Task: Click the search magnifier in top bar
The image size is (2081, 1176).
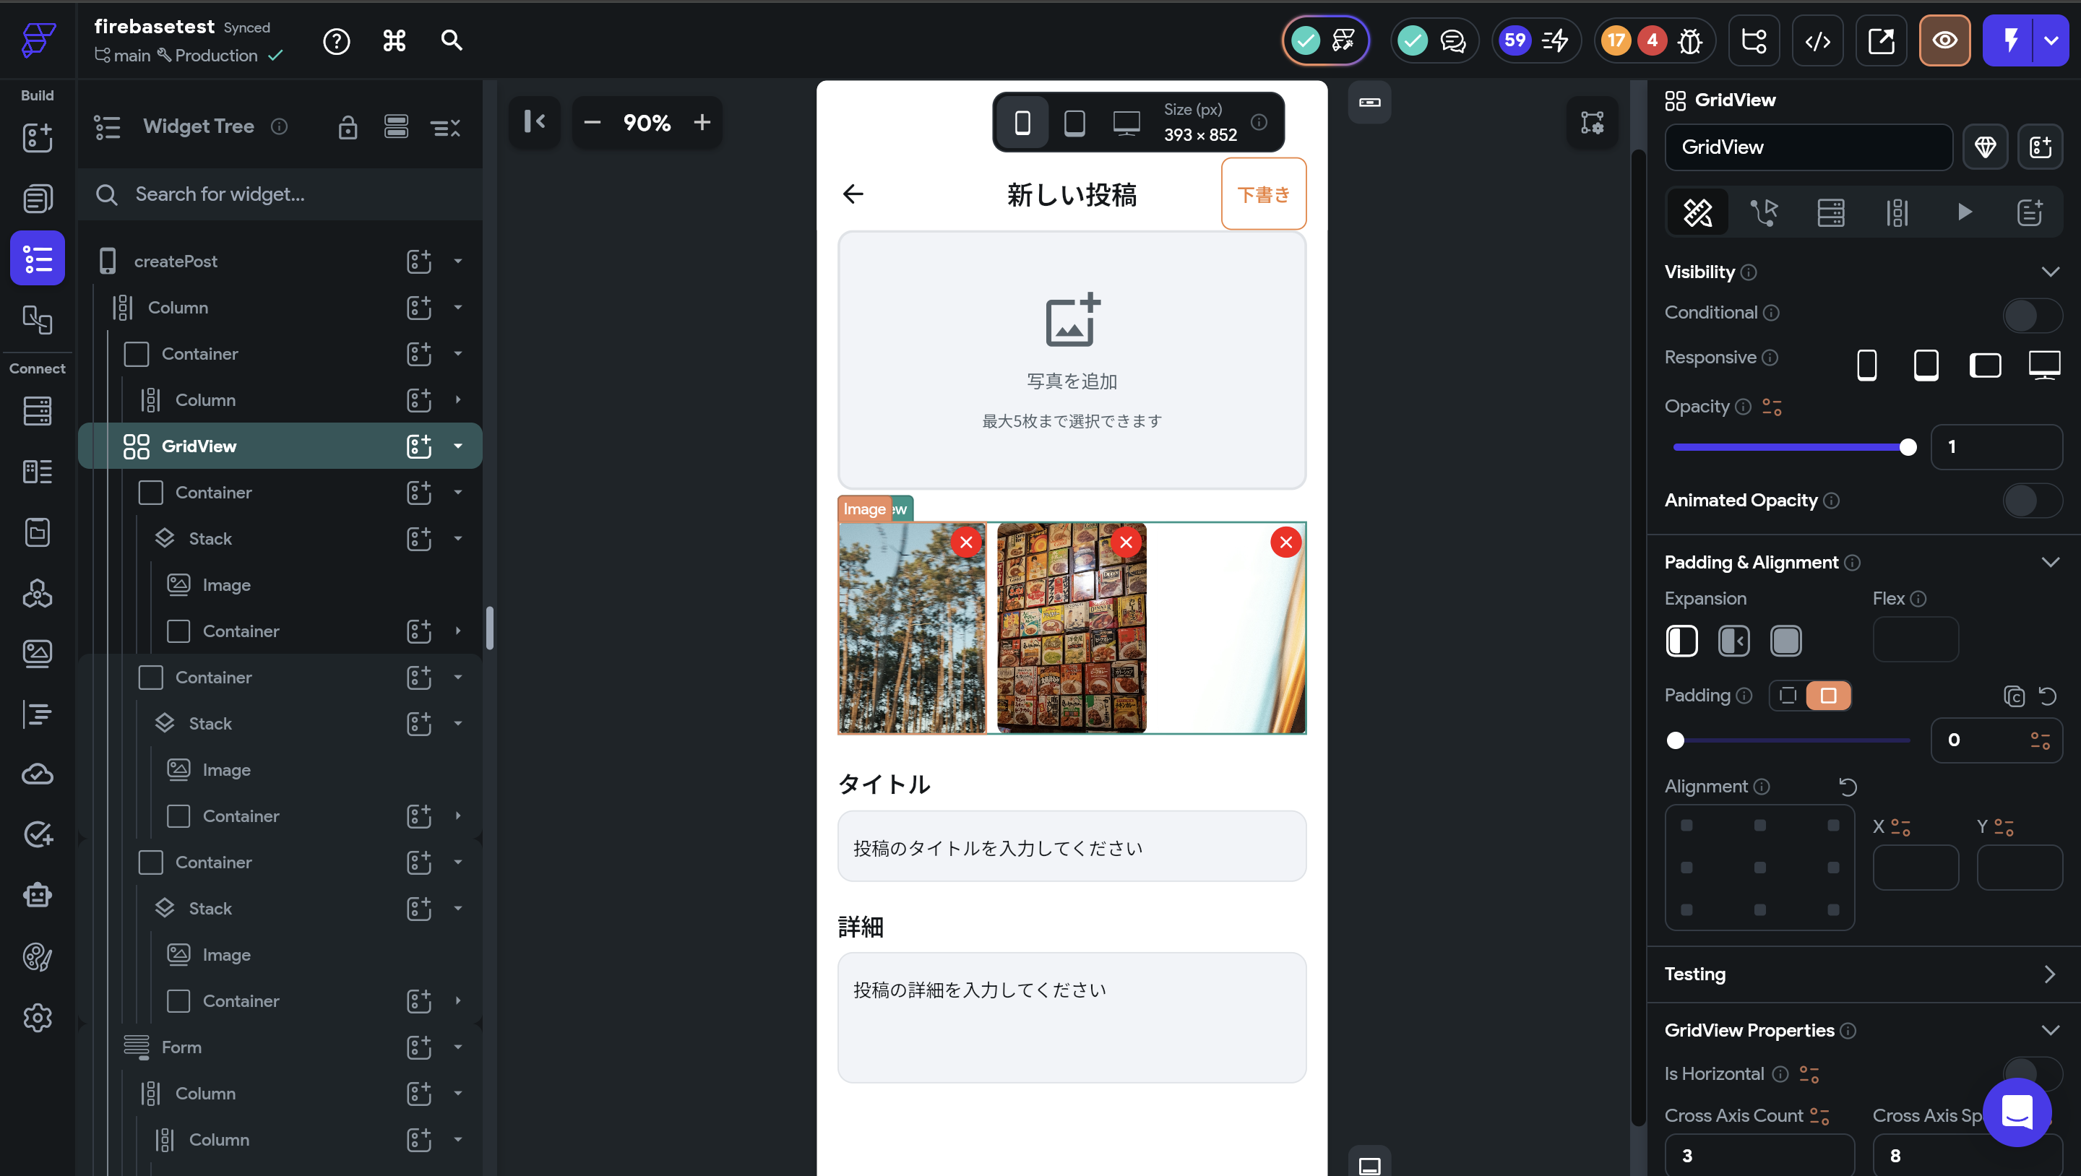Action: click(452, 40)
